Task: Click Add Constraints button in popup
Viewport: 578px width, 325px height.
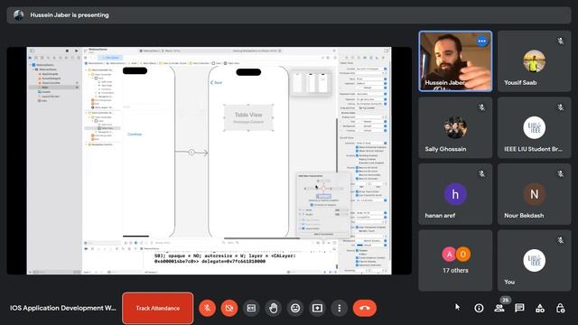Action: coord(323,234)
